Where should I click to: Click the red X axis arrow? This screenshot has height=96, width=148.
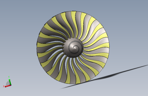pos(8,86)
